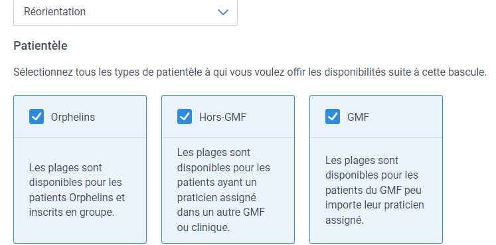The height and width of the screenshot is (245, 496).
Task: Uncheck the Orphelins checkbox
Action: point(37,117)
